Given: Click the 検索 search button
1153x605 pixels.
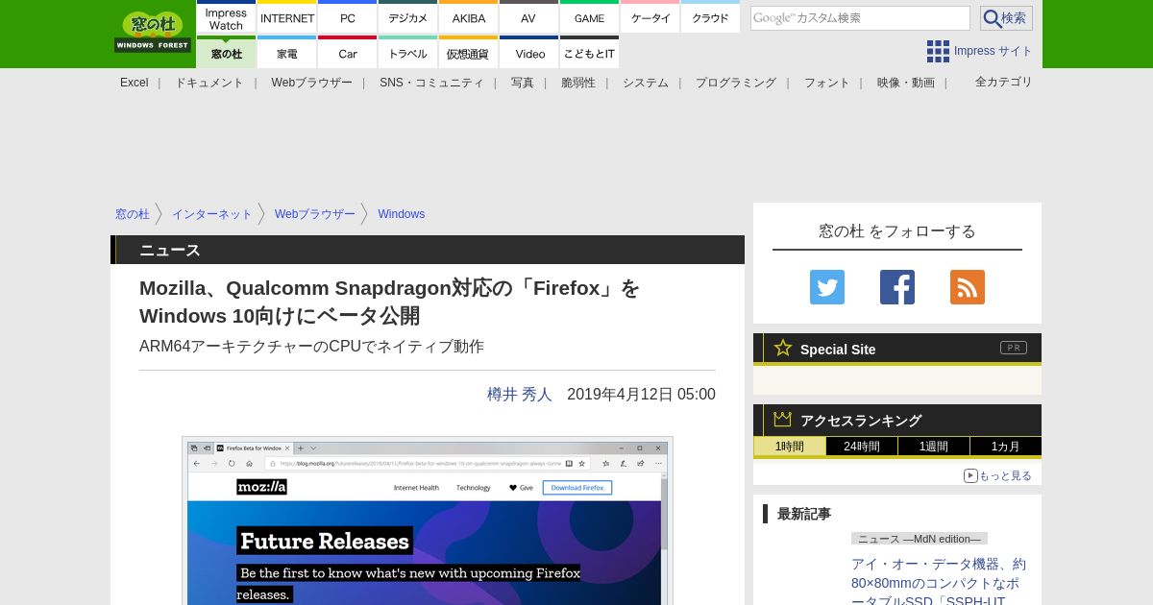Looking at the screenshot, I should click(1006, 18).
